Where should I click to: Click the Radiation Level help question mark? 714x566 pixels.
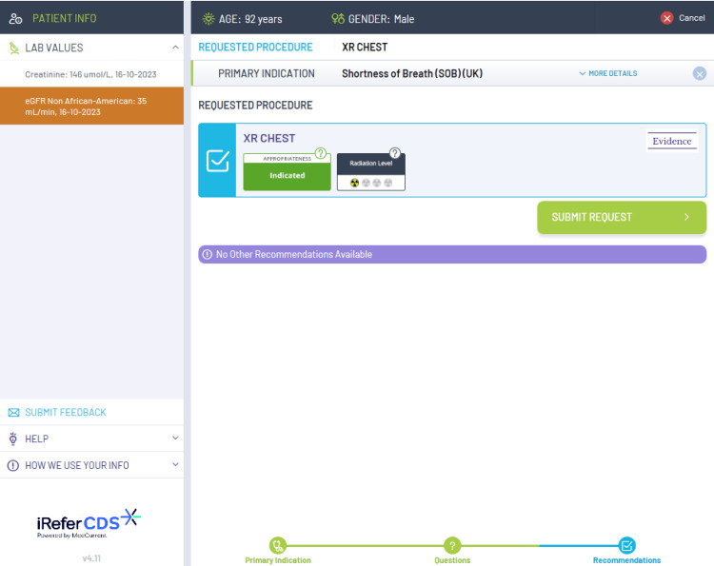click(x=395, y=153)
